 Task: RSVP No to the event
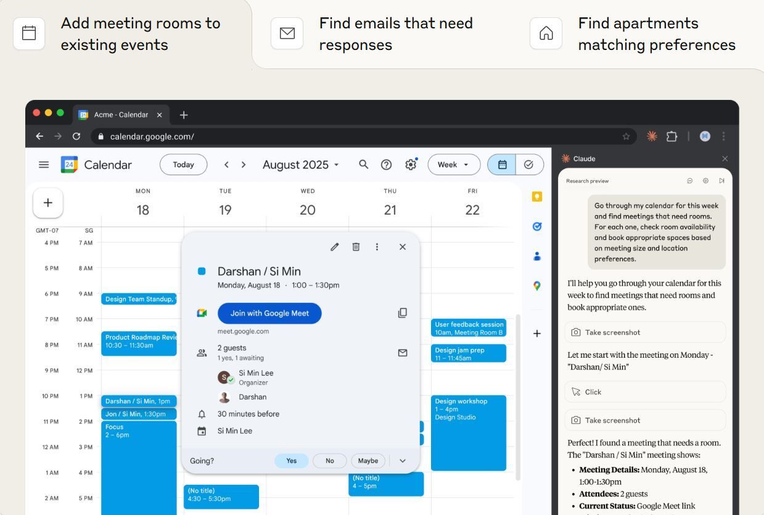pyautogui.click(x=330, y=461)
